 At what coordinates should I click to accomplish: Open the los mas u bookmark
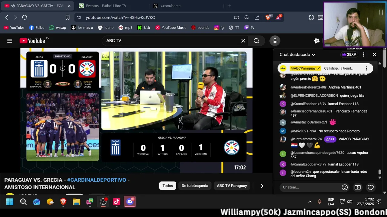coord(82,27)
